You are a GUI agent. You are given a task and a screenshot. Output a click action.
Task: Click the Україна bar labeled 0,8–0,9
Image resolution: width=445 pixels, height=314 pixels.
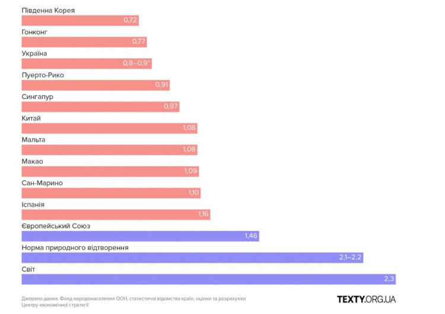click(87, 64)
